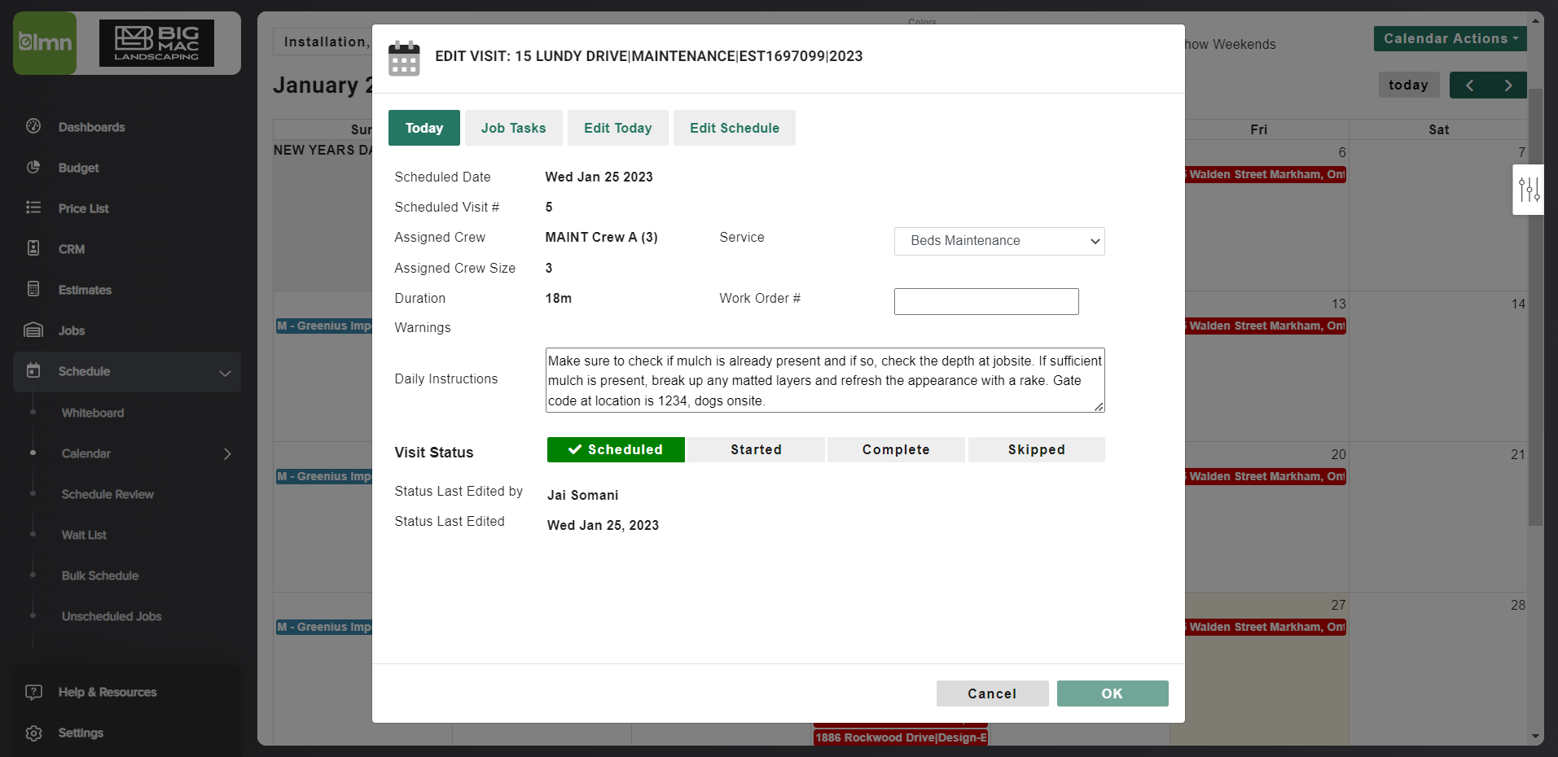Collapse the Schedule menu chevron
This screenshot has width=1558, height=757.
(x=225, y=373)
